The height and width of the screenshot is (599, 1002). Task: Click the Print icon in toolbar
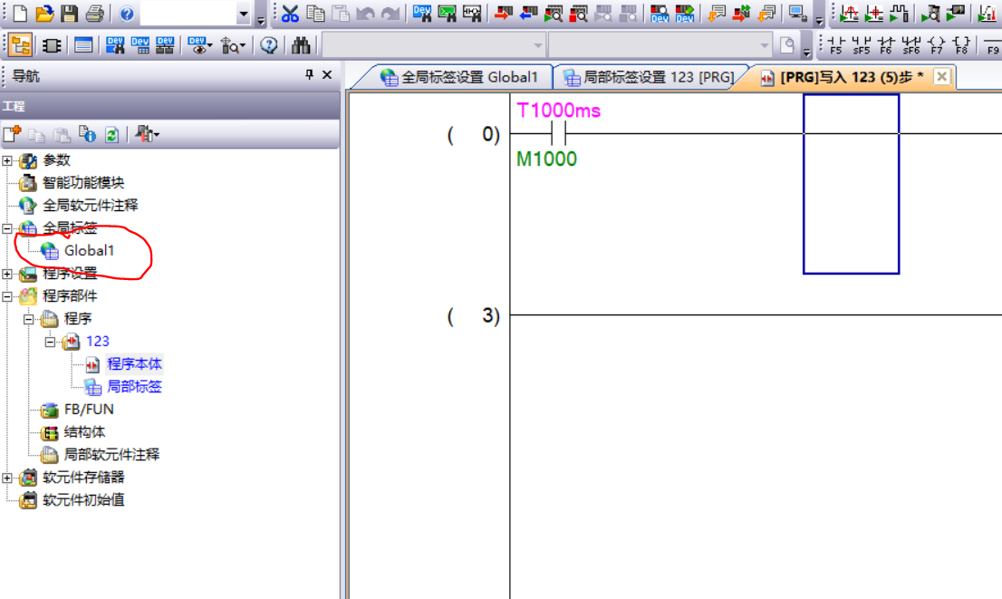(x=93, y=14)
